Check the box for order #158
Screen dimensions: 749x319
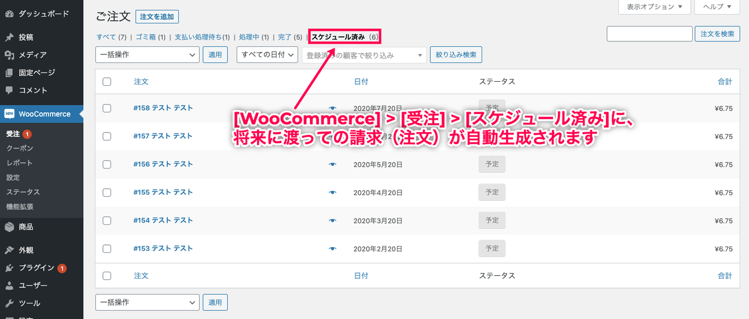(106, 108)
